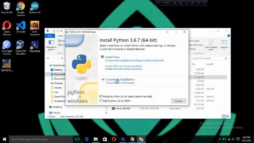Open the Quick Access Toolbar customize dropdown
The height and width of the screenshot is (143, 254).
click(x=61, y=31)
